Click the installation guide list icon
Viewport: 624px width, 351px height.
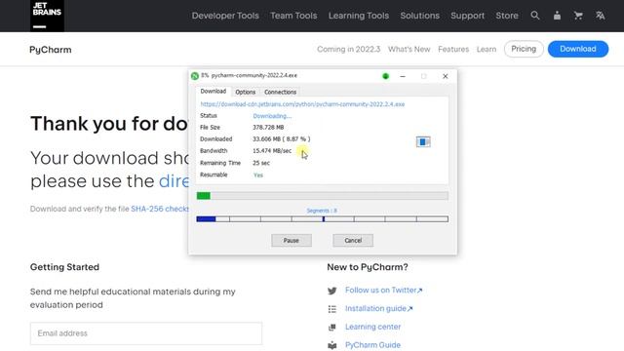tap(331, 309)
